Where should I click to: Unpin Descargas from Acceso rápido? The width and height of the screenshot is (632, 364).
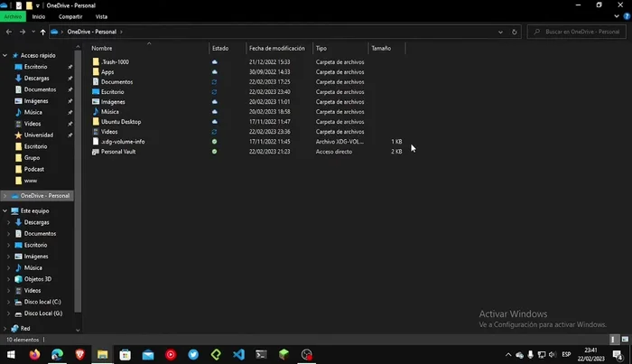pyautogui.click(x=70, y=79)
